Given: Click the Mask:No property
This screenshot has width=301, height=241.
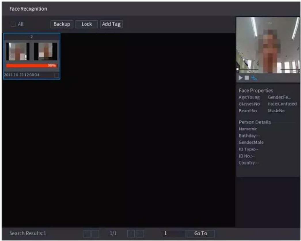Looking at the screenshot, I should tap(276, 111).
